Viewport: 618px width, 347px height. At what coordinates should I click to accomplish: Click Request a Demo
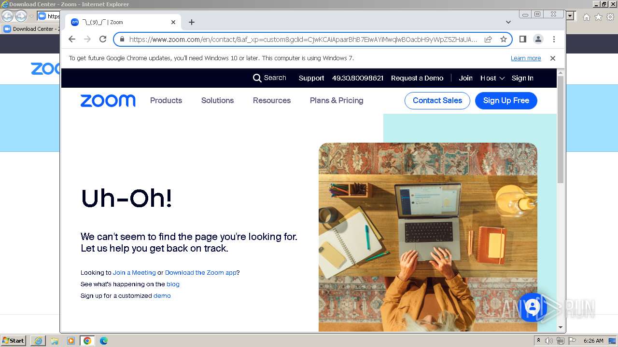pos(417,78)
